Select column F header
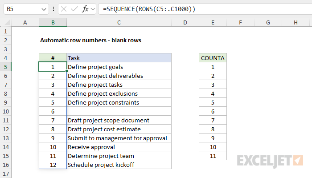Image resolution: width=312 pixels, height=178 pixels. pyautogui.click(x=240, y=22)
